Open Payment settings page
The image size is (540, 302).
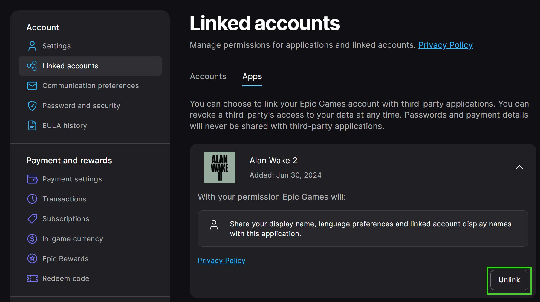tap(90, 179)
